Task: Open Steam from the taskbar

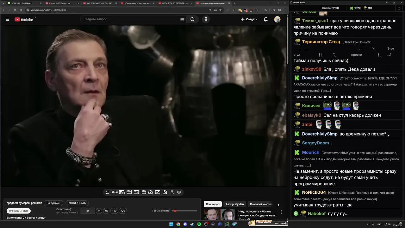Action: point(192,224)
